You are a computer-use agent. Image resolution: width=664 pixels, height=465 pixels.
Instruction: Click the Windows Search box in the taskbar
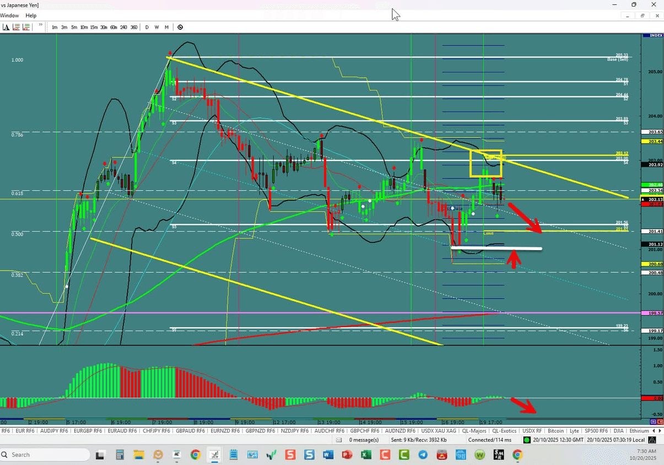coord(44,455)
